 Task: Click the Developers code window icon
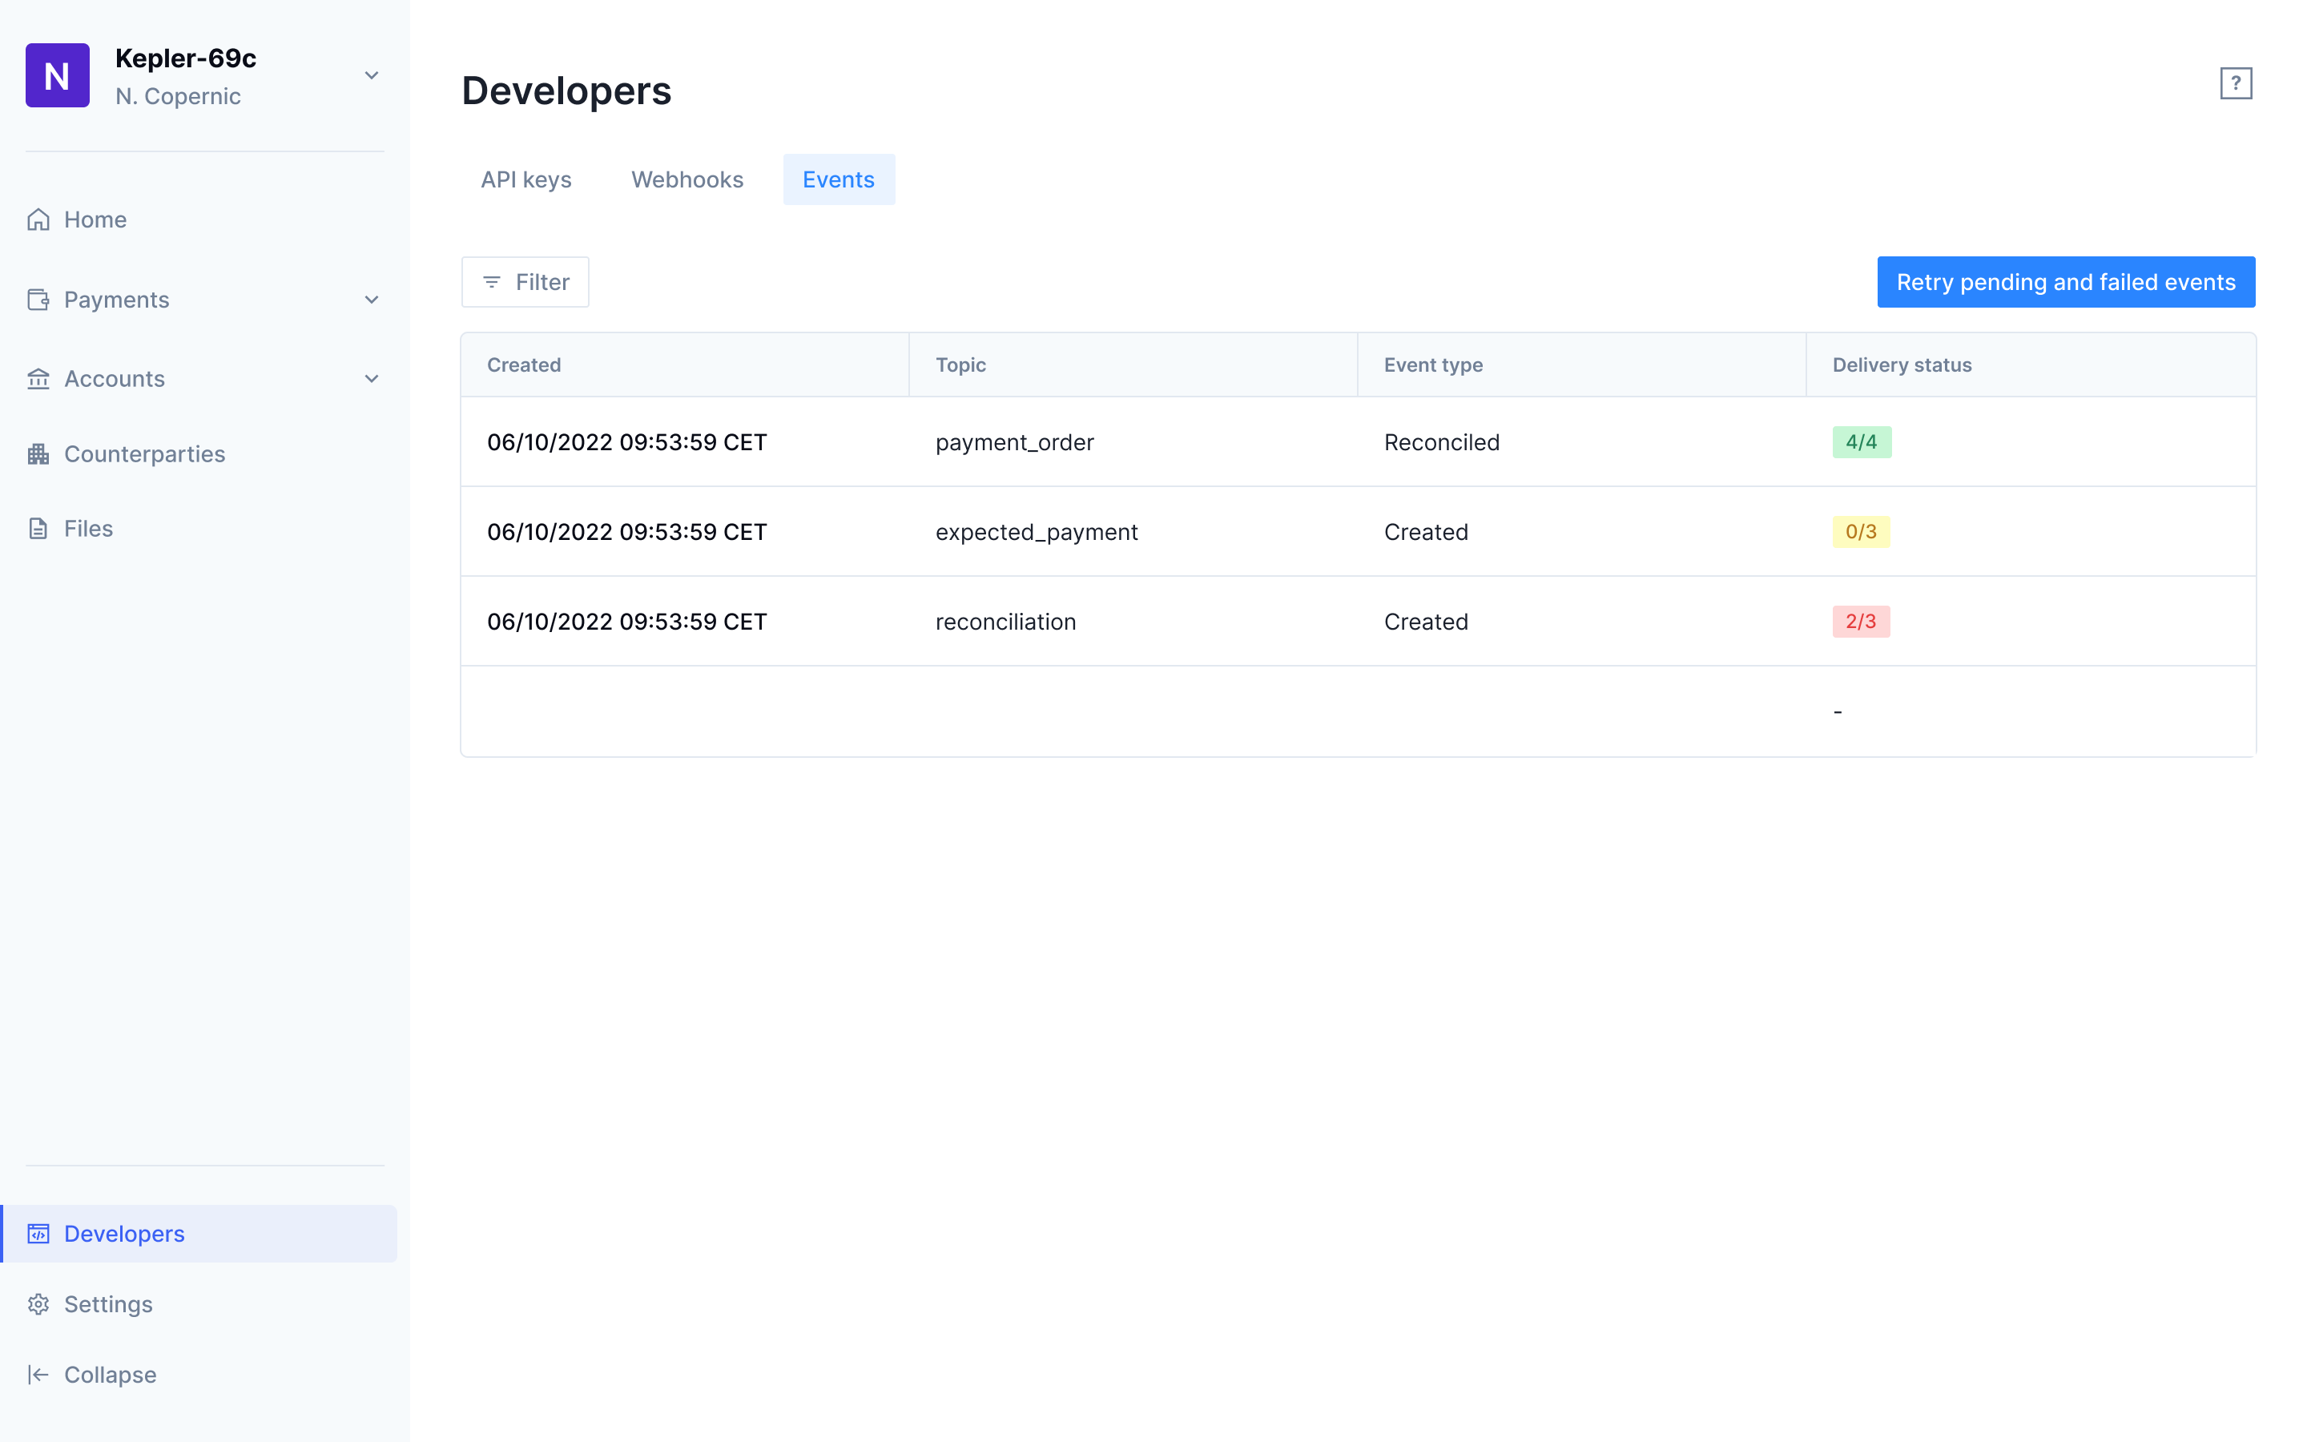click(x=38, y=1233)
